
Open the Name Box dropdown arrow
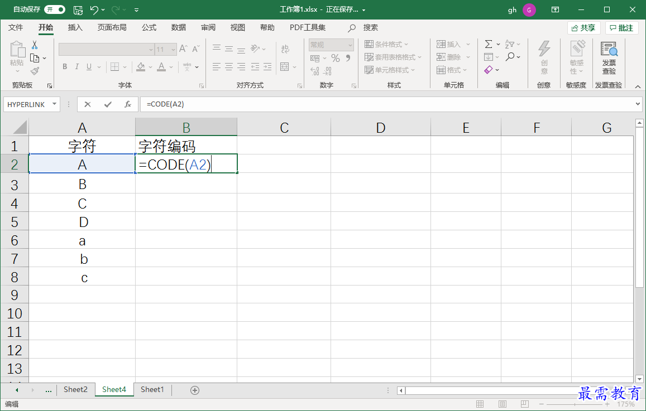pos(54,104)
